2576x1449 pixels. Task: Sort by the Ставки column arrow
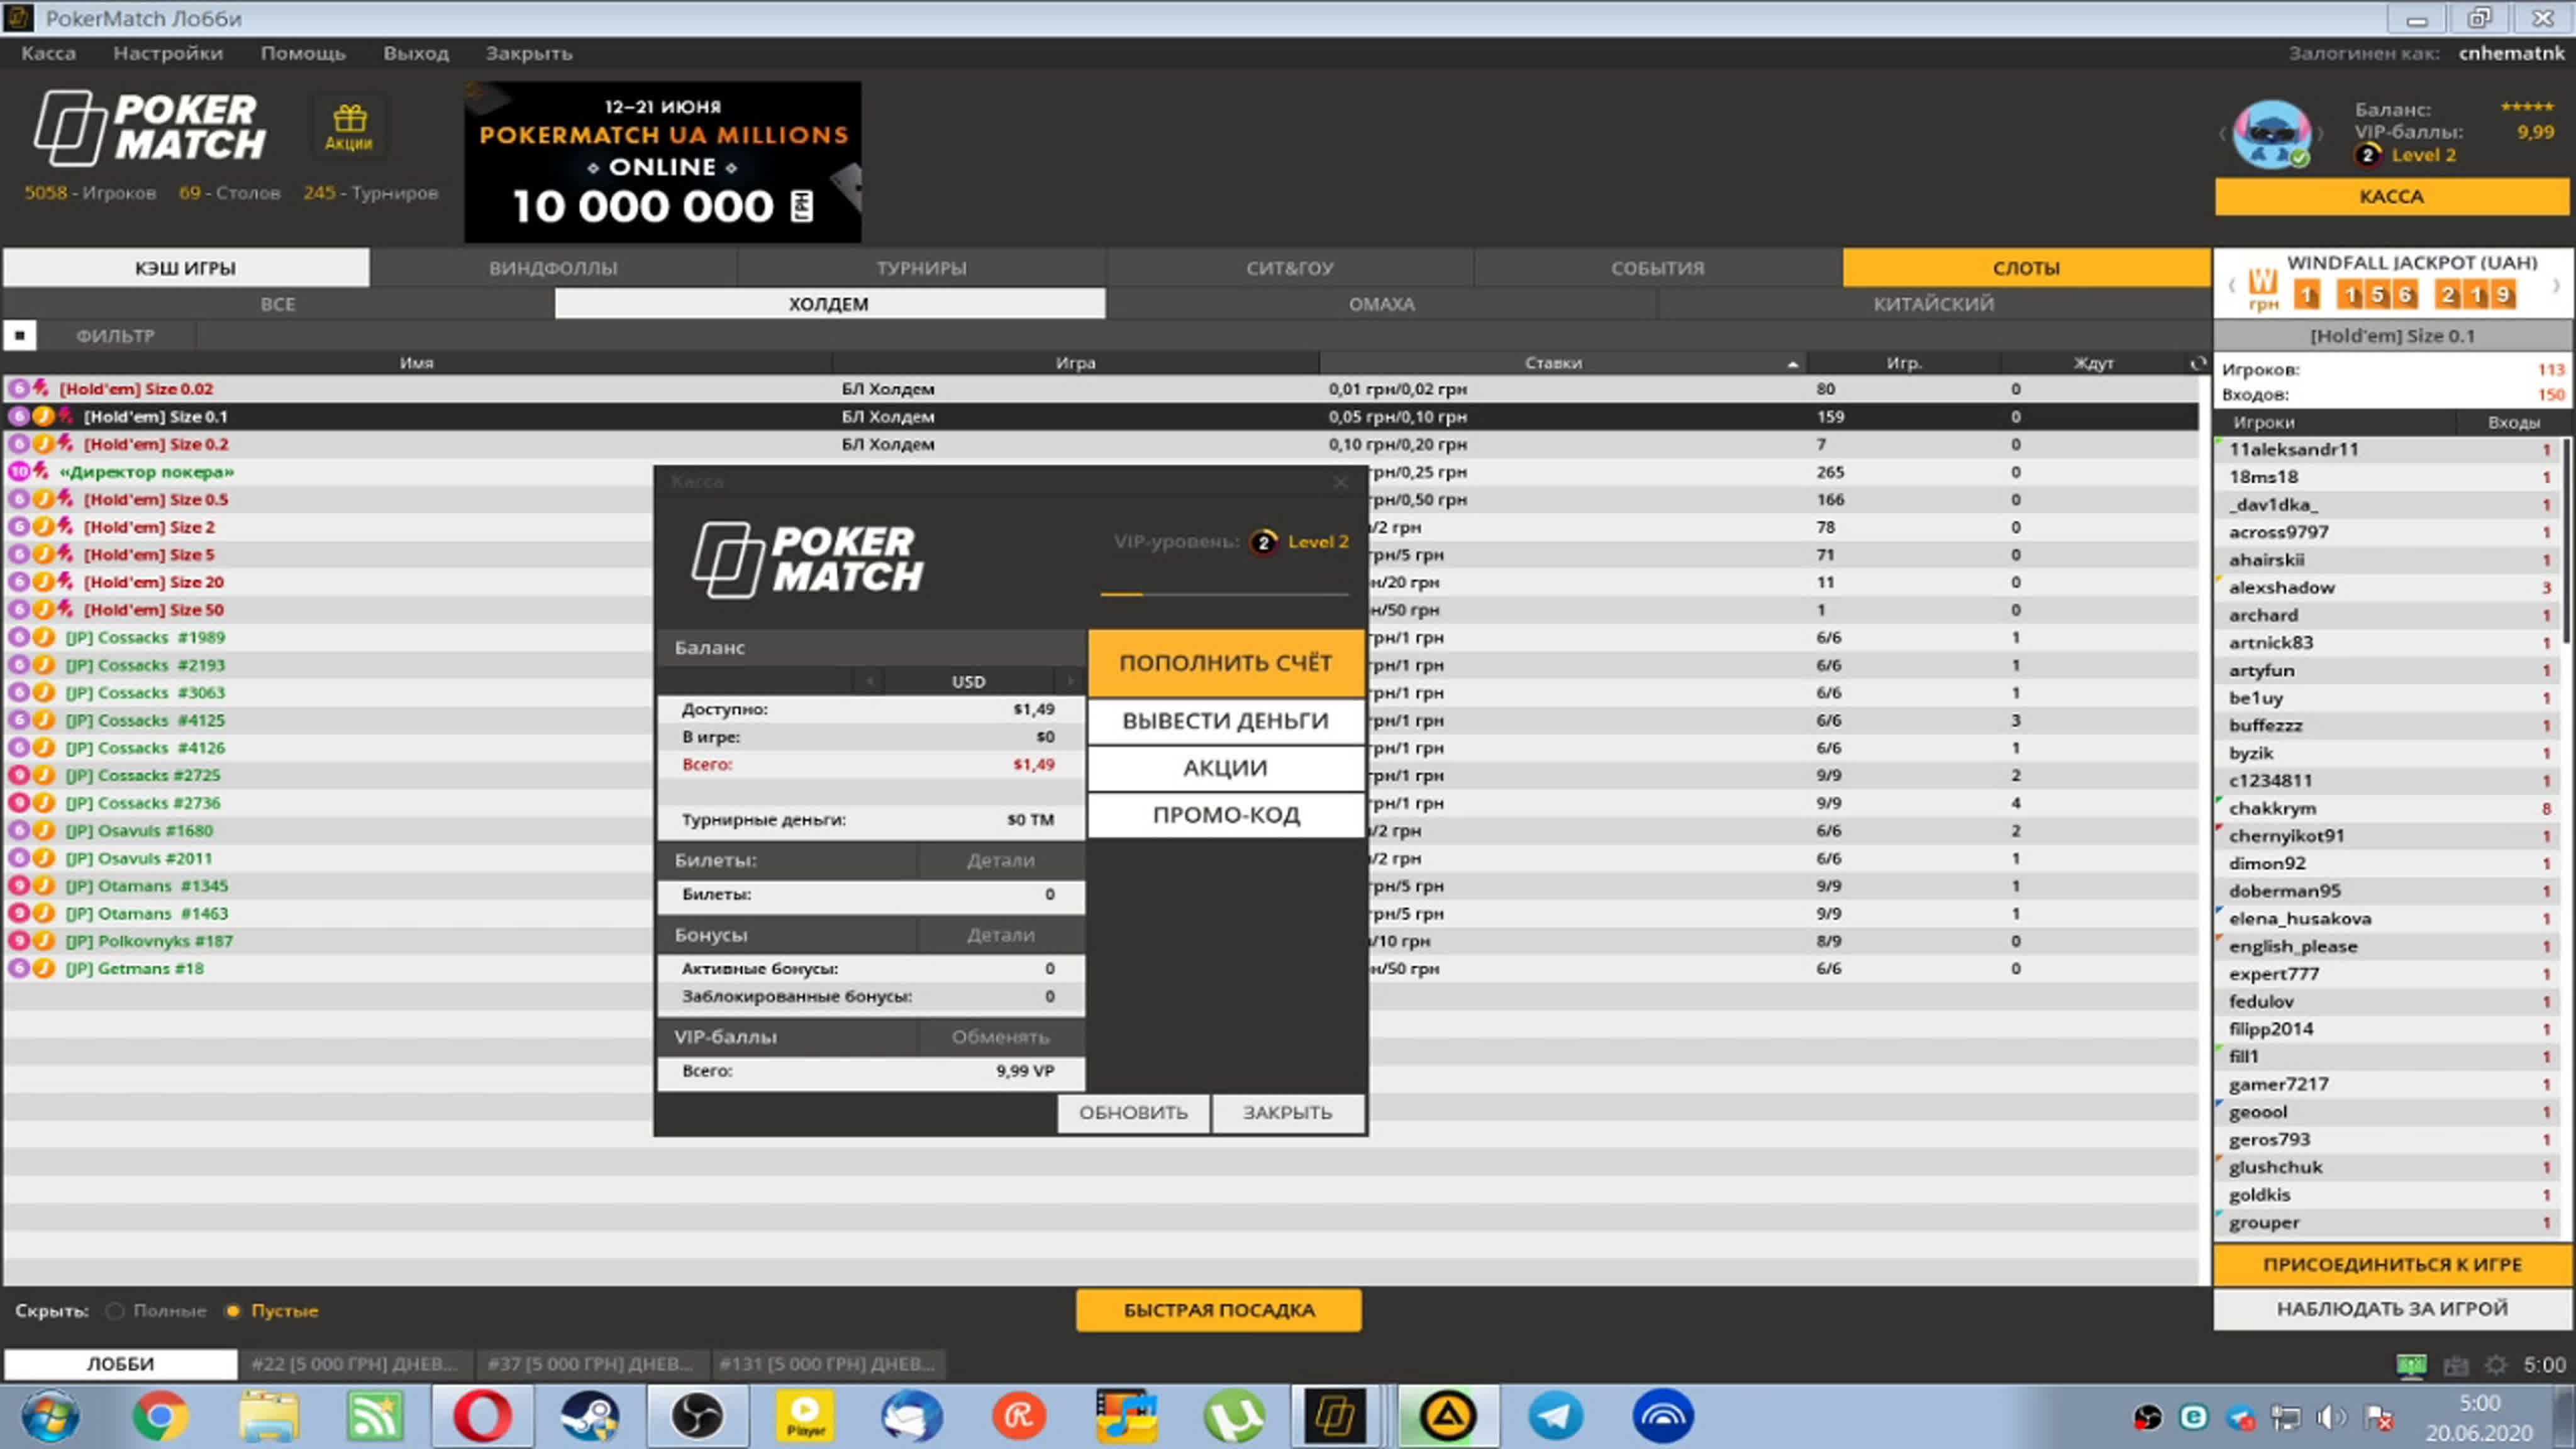click(1792, 364)
